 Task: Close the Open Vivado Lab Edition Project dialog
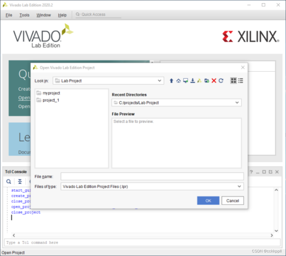point(243,67)
